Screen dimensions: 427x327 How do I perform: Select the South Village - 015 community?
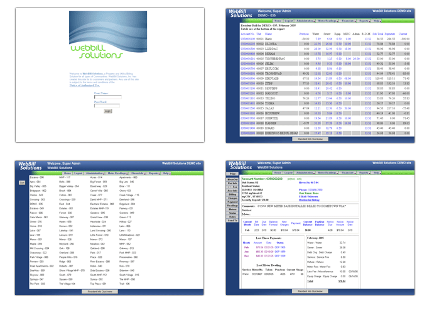click(x=129, y=275)
